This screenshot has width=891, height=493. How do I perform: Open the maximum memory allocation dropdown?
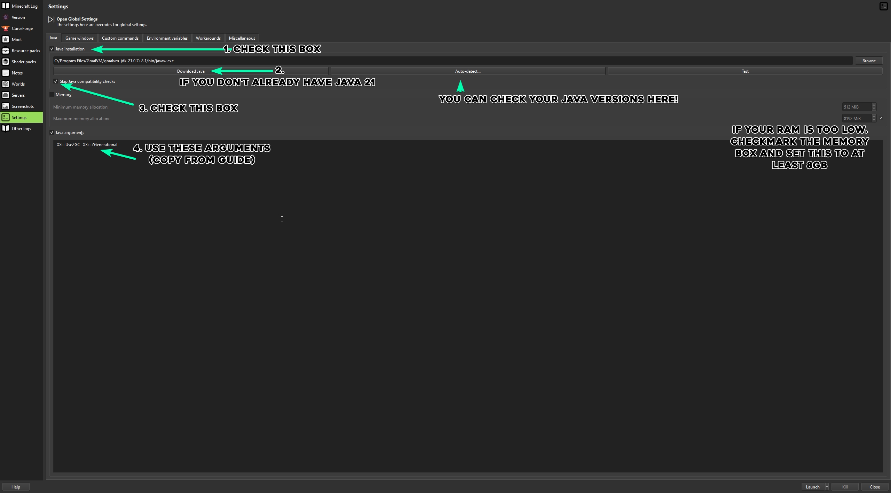coord(881,118)
